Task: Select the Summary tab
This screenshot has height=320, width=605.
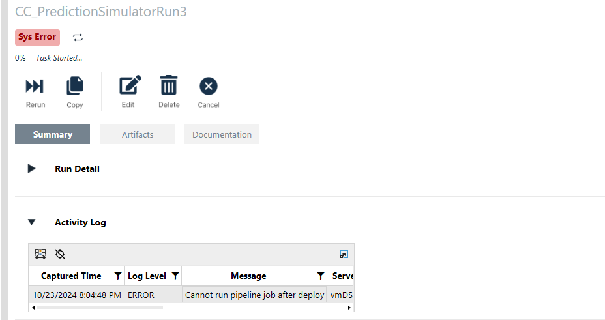Action: pyautogui.click(x=53, y=134)
